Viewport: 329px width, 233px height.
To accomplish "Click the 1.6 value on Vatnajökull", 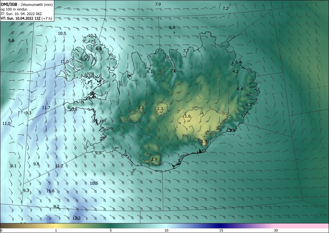I will pos(188,116).
